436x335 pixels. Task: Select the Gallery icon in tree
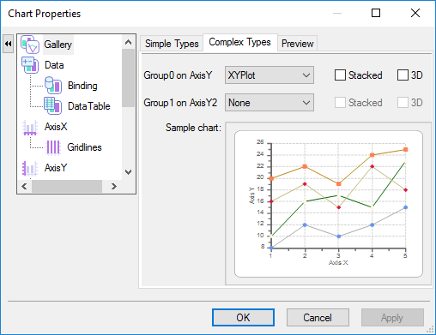tap(30, 45)
